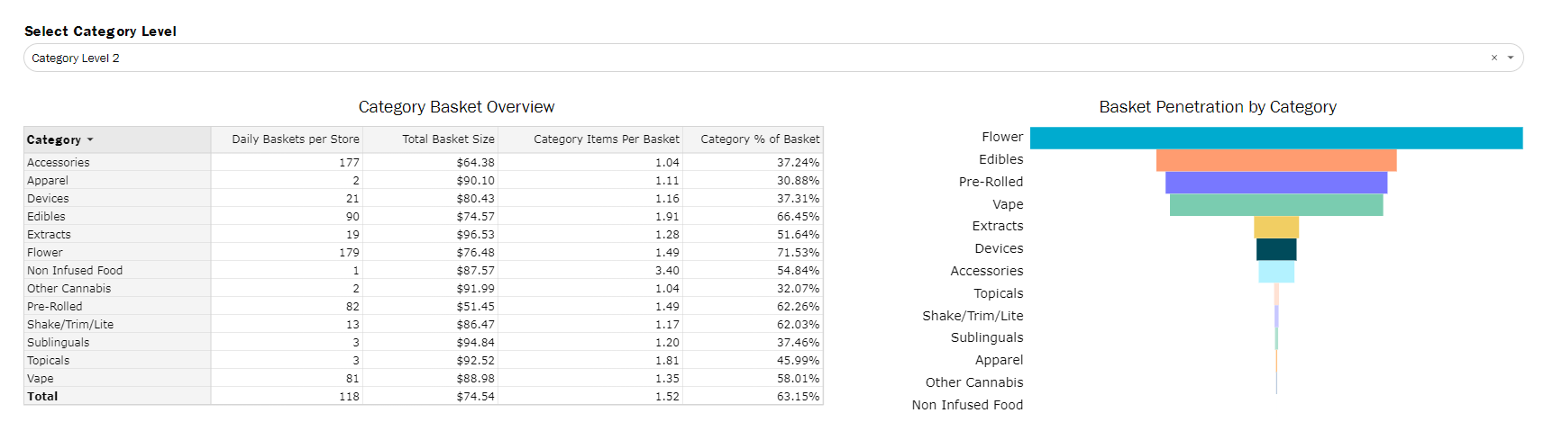
Task: Select the green Vape funnel bar
Action: [x=1275, y=205]
